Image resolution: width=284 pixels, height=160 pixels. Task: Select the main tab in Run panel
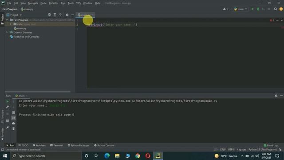[x=21, y=96]
